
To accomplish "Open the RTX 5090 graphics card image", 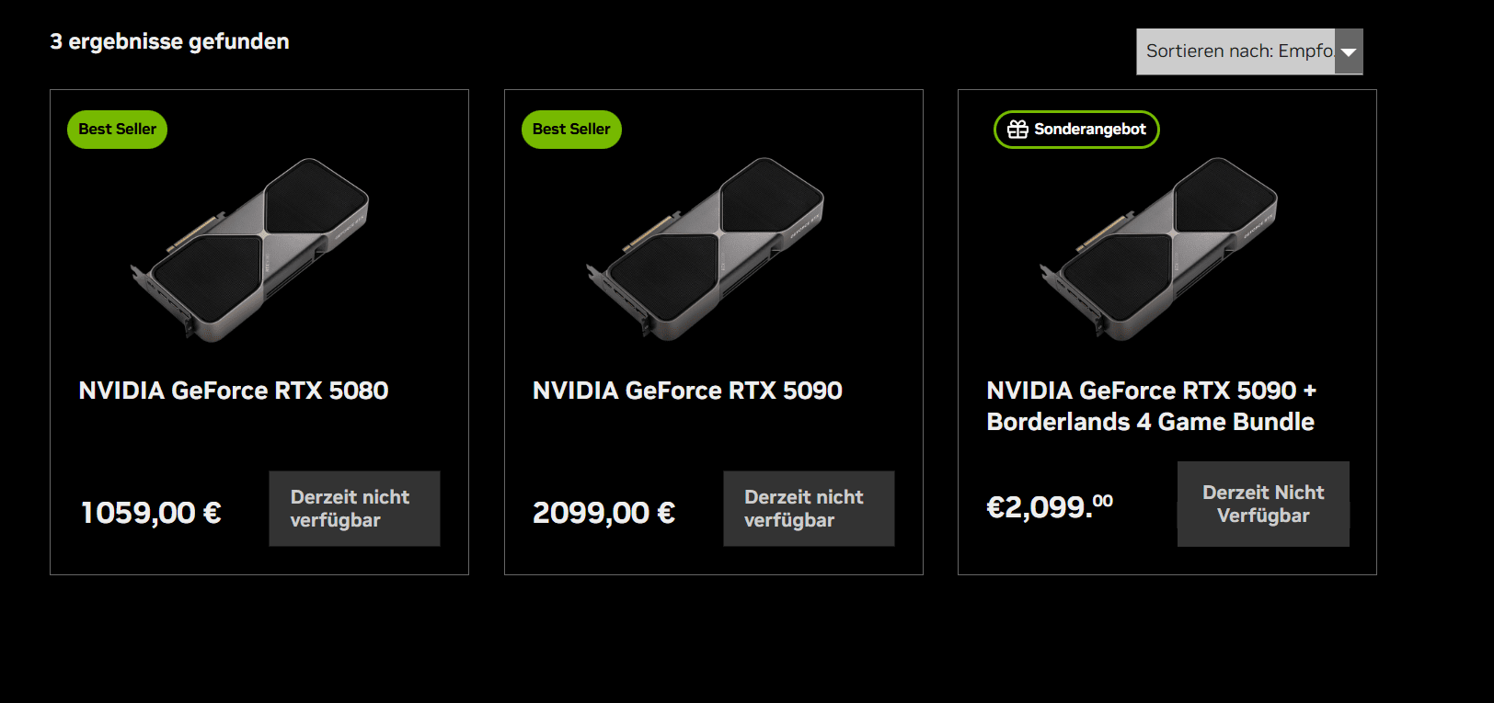I will [705, 249].
